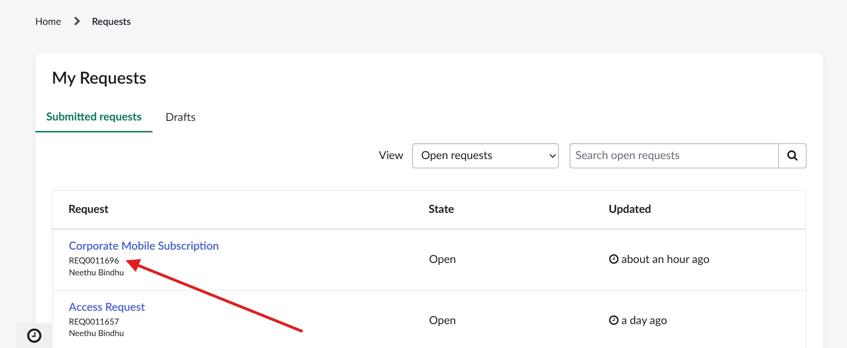Click requester name Neethu Bindhu under Access Request

click(x=96, y=333)
